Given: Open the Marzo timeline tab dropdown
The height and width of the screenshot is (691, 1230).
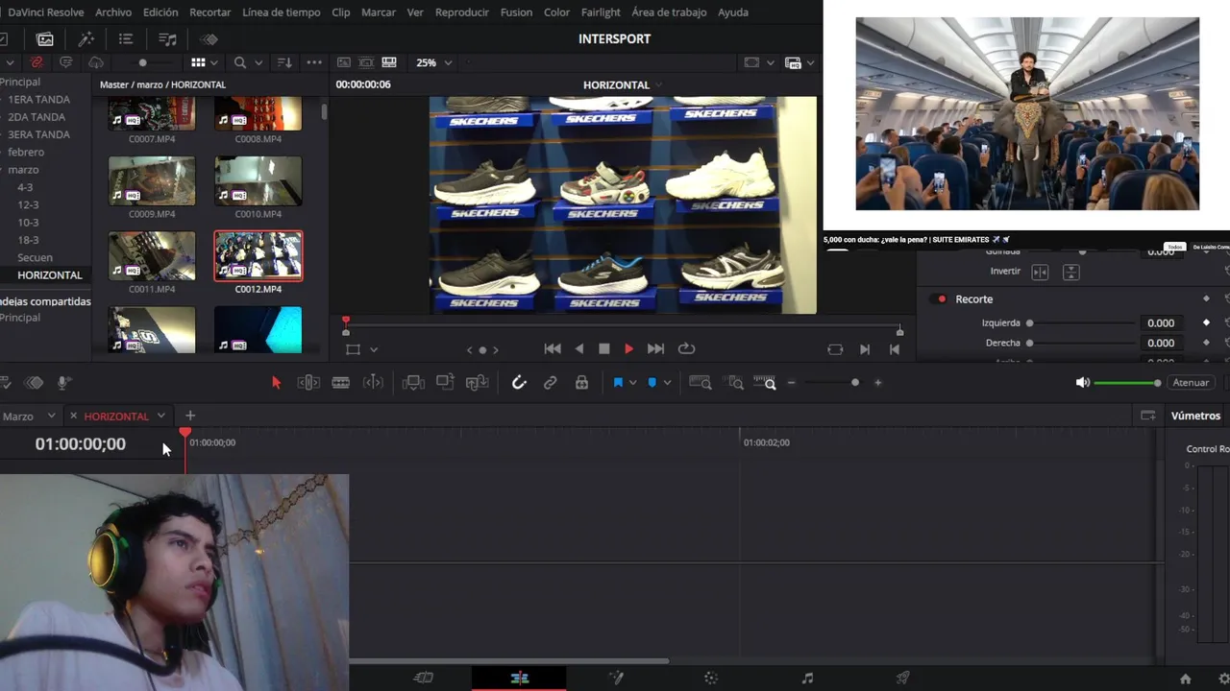Looking at the screenshot, I should tap(50, 416).
